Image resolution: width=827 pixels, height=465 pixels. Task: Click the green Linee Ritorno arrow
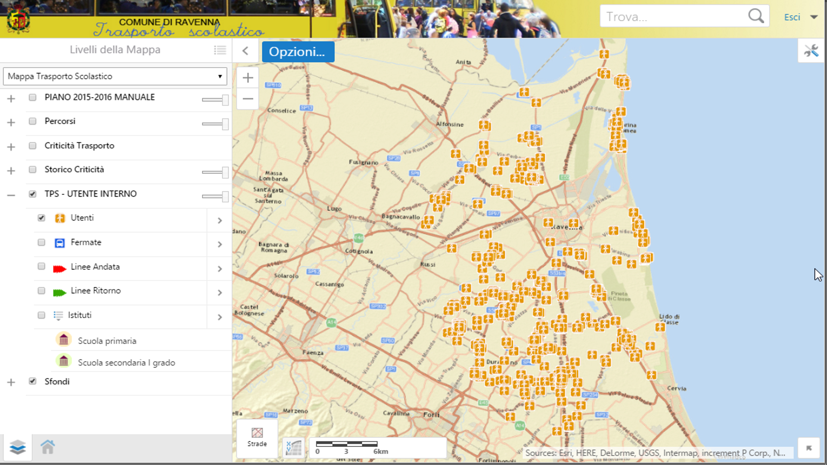pos(59,293)
